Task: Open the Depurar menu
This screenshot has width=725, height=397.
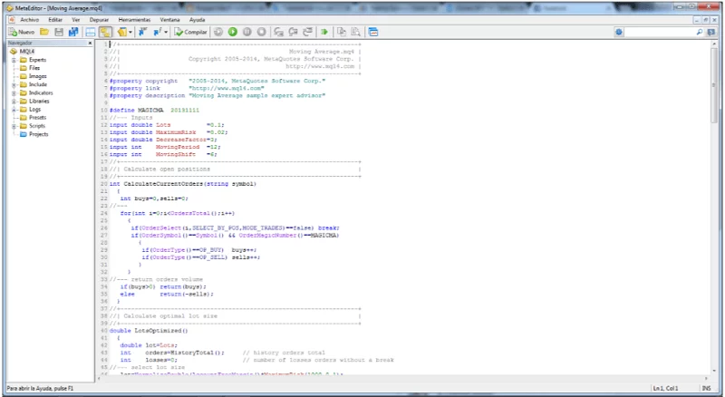Action: [99, 20]
